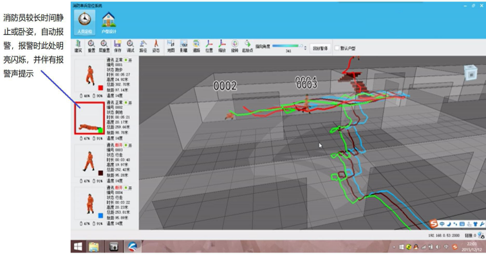Image resolution: width=486 pixels, height=255 pixels.
Task: Click the 旋转 rotate tool icon
Action: coord(234,46)
